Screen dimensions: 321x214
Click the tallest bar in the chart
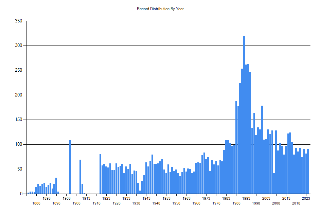[244, 115]
